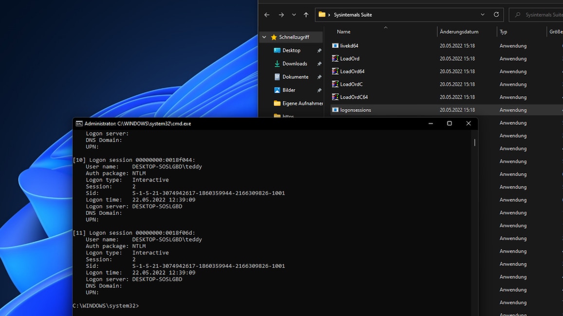Click the LoadOrdC64 icon
The width and height of the screenshot is (563, 316).
(335, 97)
